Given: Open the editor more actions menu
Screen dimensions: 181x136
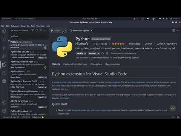Looking at the screenshot, I should 178,31.
